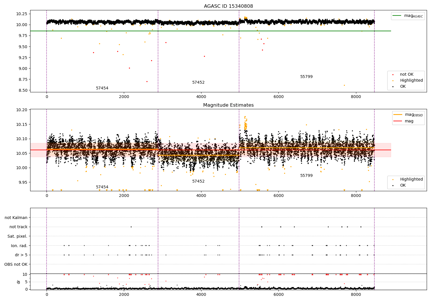Image resolution: width=431 pixels, height=301 pixels.
Task: Click the title 'AGASC ID 15340808'
Action: click(x=228, y=6)
